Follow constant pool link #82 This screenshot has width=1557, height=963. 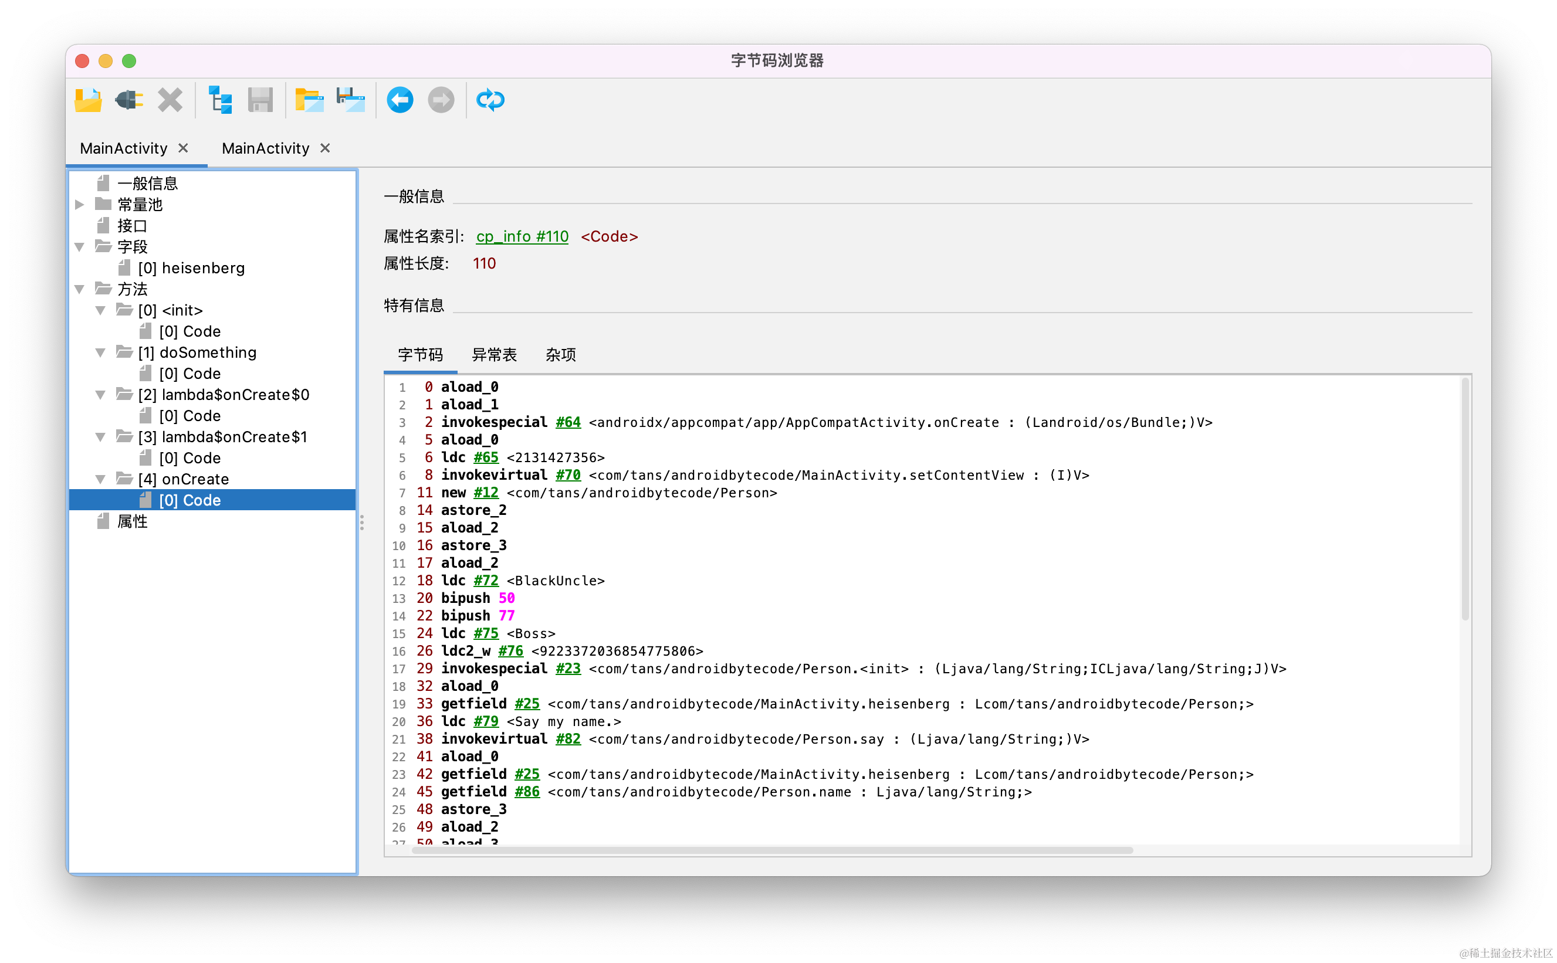point(568,739)
